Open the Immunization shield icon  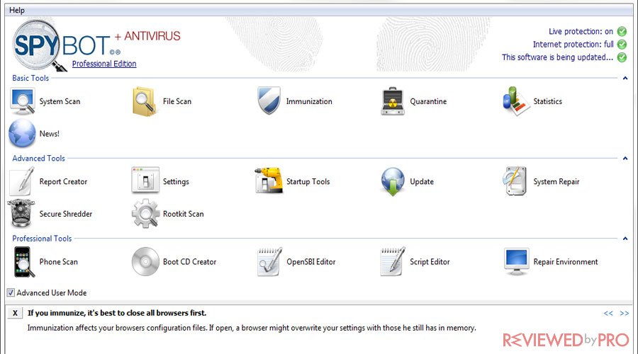269,101
